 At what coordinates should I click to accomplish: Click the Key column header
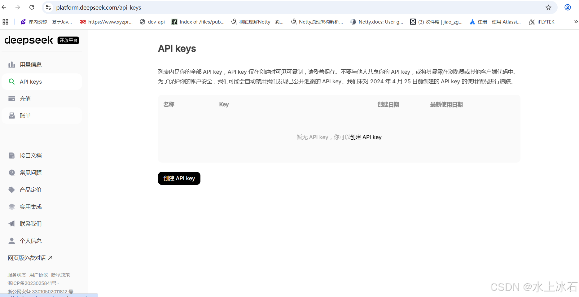224,104
